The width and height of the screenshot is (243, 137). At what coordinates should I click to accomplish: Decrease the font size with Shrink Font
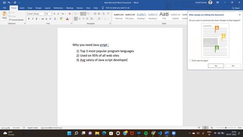[x=58, y=14]
